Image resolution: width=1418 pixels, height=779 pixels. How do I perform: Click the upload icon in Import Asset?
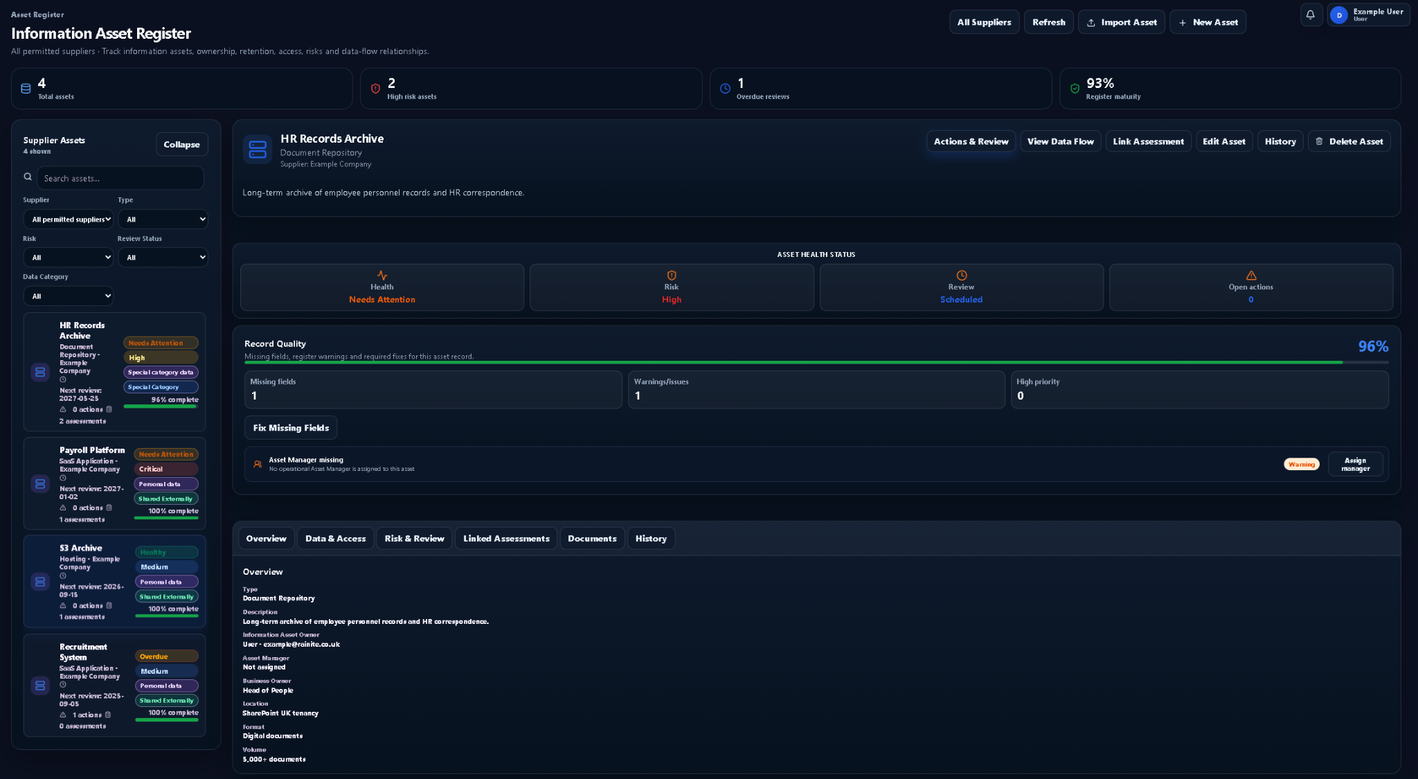click(x=1091, y=23)
